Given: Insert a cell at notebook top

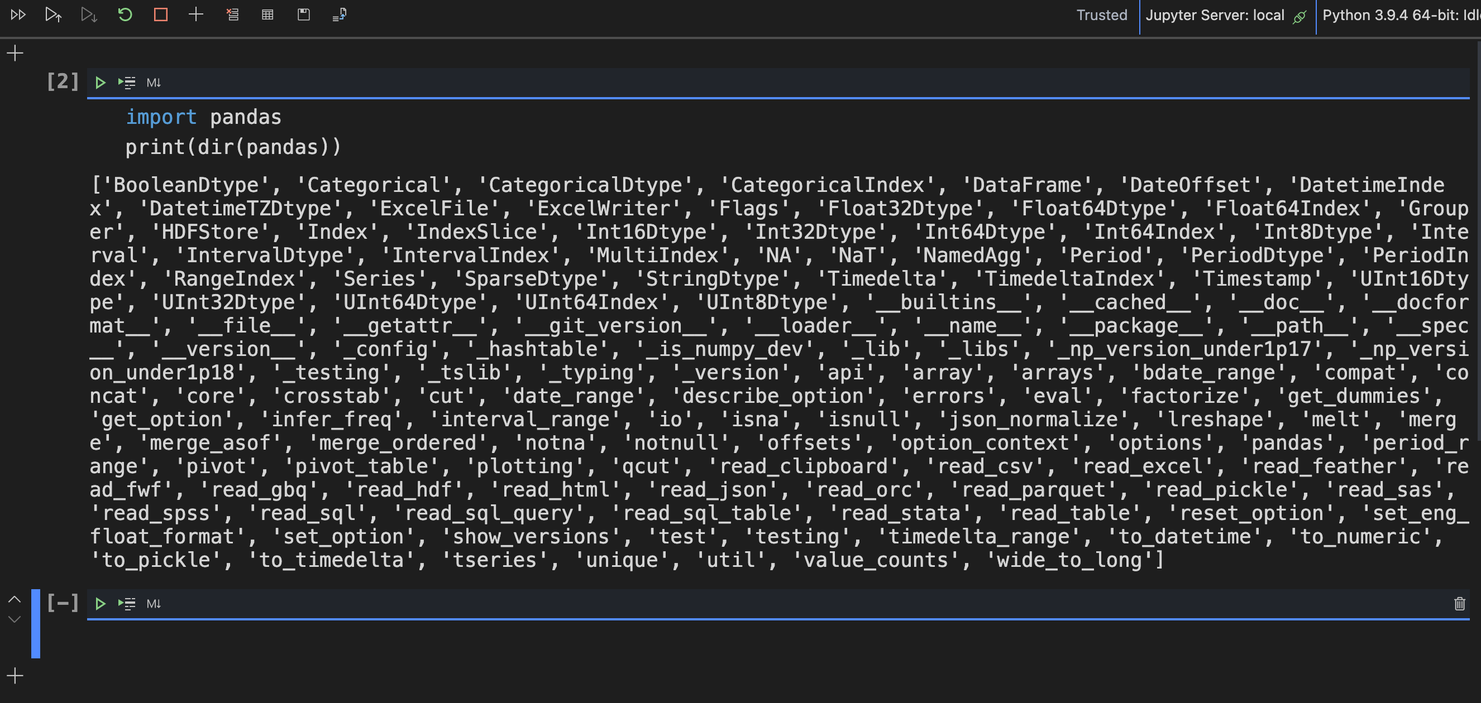Looking at the screenshot, I should [15, 54].
